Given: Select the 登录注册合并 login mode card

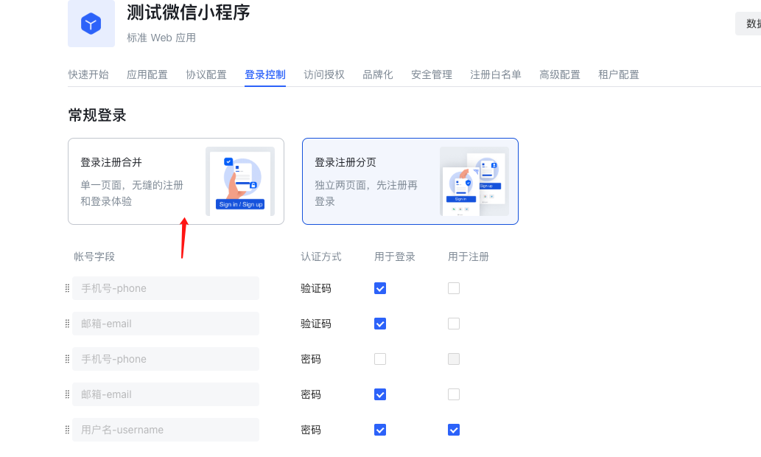Looking at the screenshot, I should click(x=176, y=181).
